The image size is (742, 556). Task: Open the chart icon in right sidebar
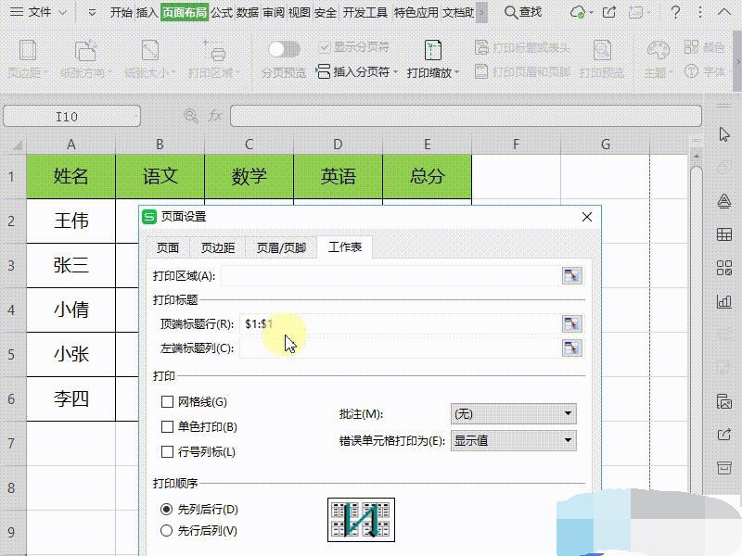tap(724, 300)
